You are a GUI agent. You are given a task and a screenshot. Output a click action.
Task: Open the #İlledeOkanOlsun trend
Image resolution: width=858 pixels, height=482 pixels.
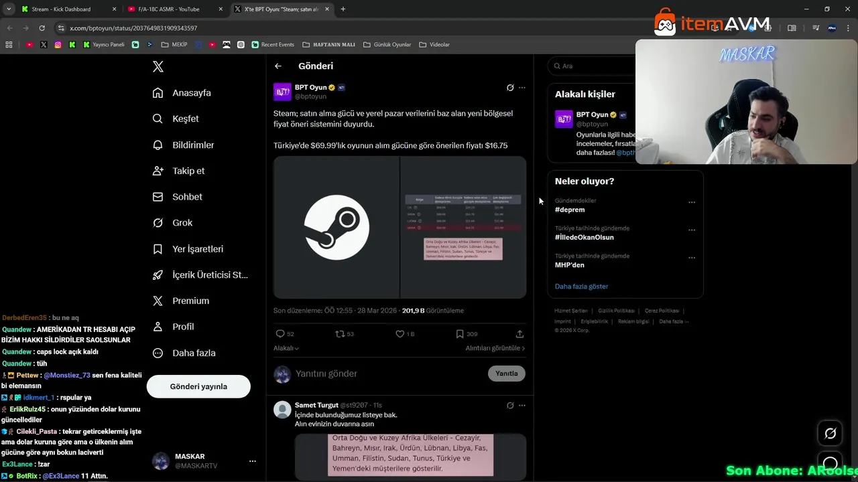585,237
